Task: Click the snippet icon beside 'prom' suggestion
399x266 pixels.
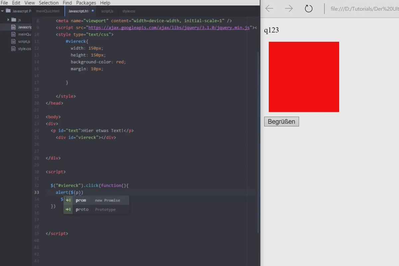Action: (x=68, y=200)
